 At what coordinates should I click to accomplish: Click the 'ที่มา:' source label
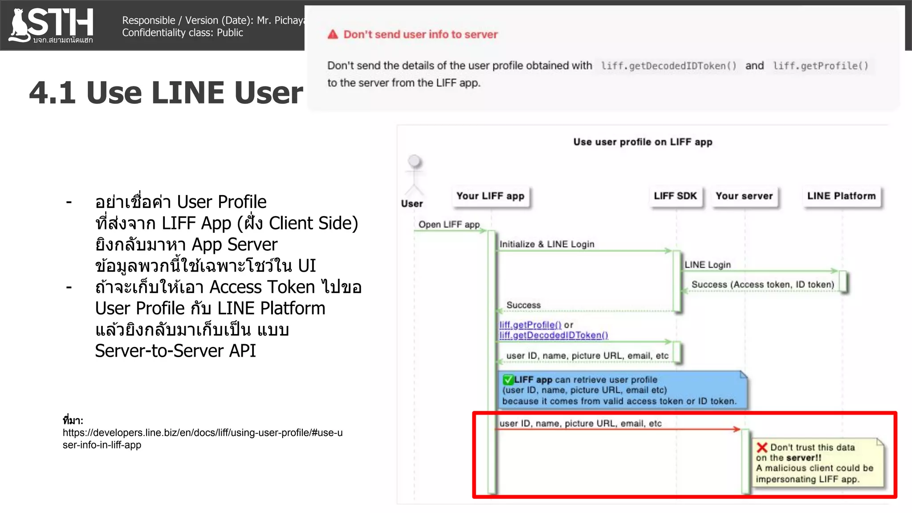73,420
